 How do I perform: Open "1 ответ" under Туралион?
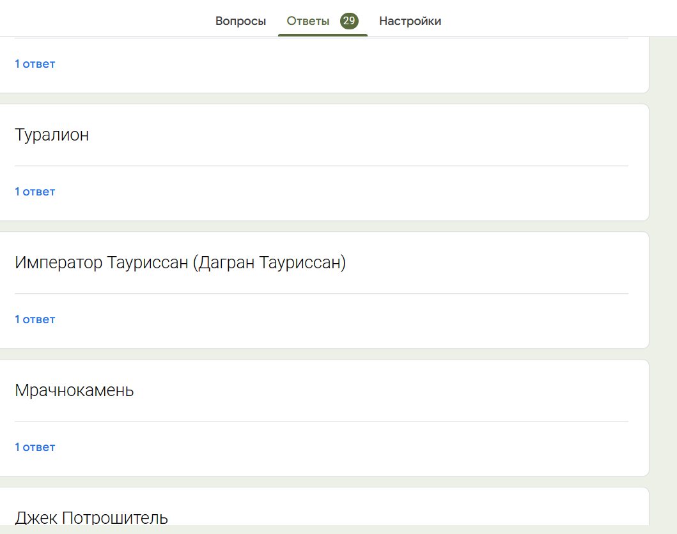click(35, 192)
